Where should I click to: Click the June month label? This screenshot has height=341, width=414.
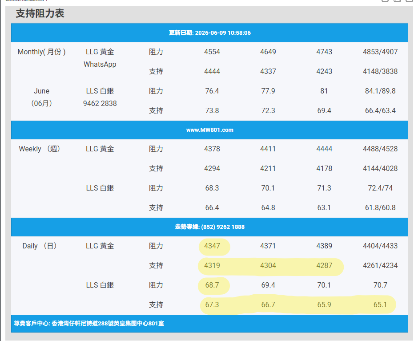coord(41,91)
